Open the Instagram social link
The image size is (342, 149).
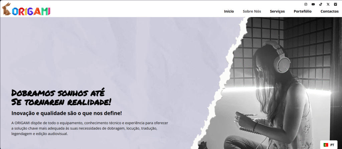click(x=306, y=4)
